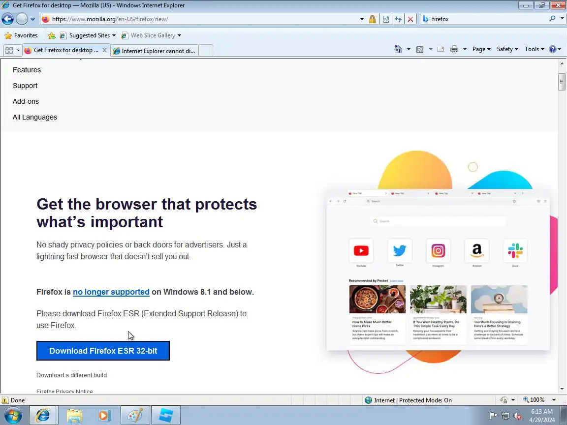This screenshot has width=567, height=425.
Task: Click the Support navigation link
Action: click(x=25, y=86)
